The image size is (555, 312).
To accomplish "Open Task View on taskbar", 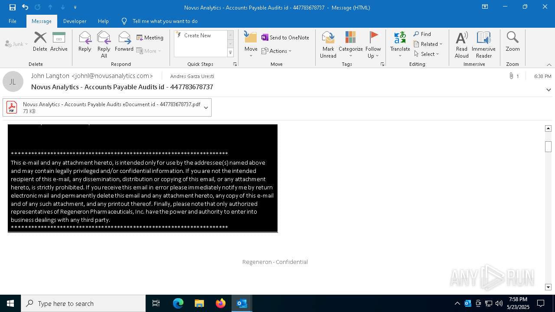I will coord(156,303).
